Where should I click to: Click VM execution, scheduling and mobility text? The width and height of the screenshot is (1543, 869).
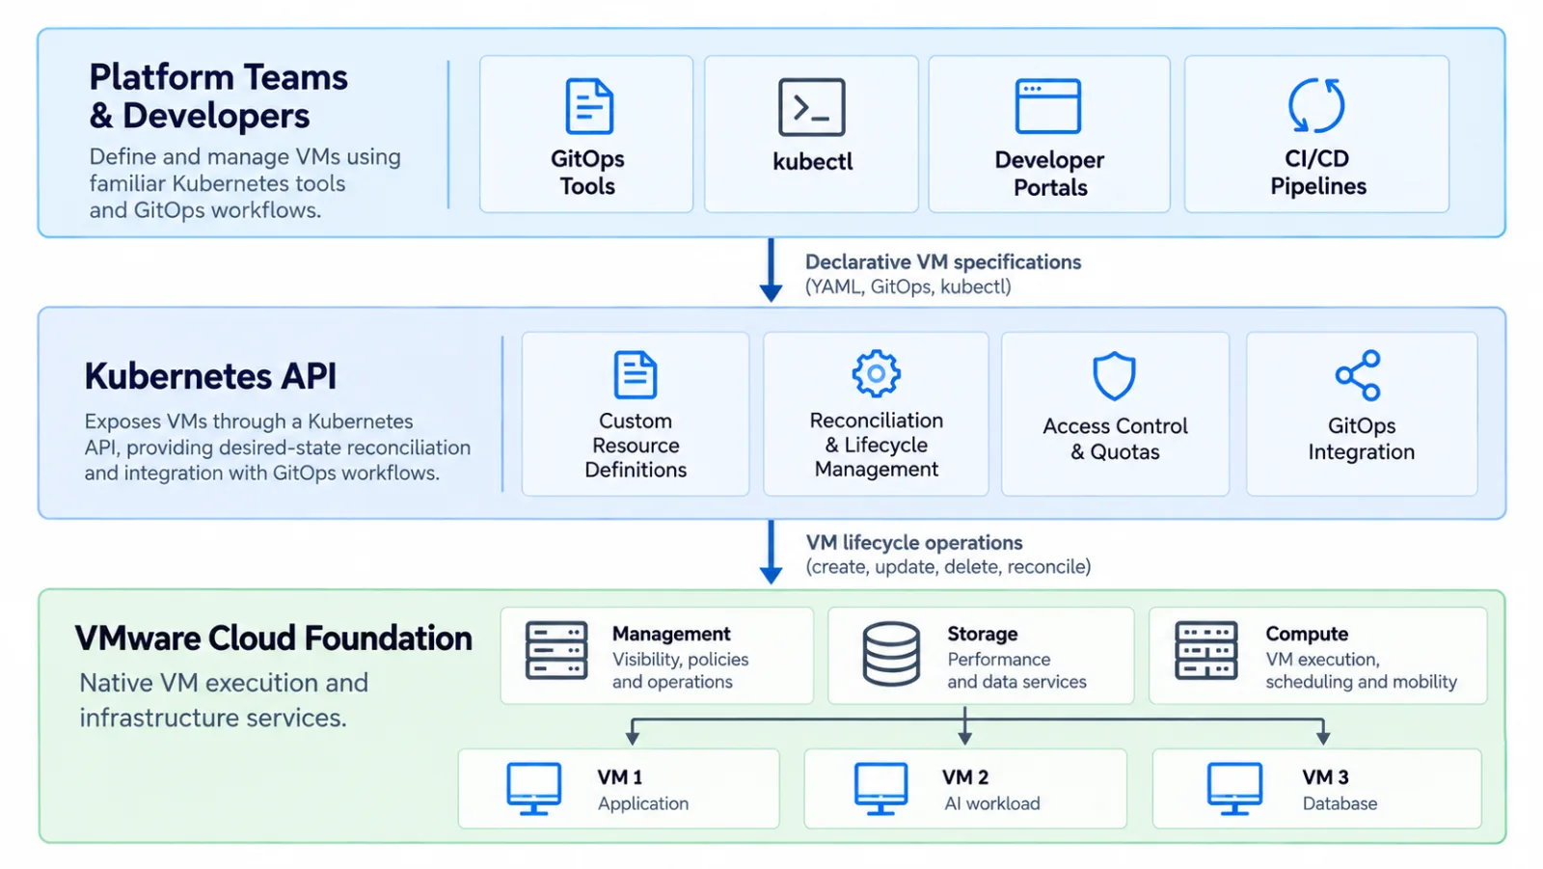click(1361, 670)
